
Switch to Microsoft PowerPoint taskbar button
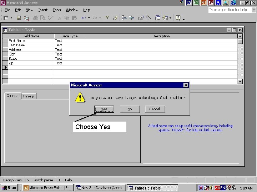pyautogui.click(x=48, y=188)
